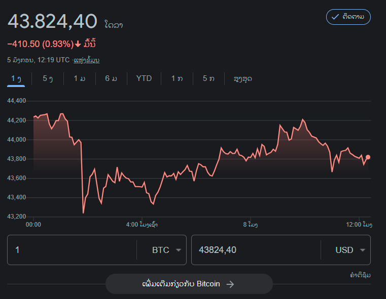This screenshot has height=299, width=386.
Task: Select the 1-day chart range tab
Action: 16,78
